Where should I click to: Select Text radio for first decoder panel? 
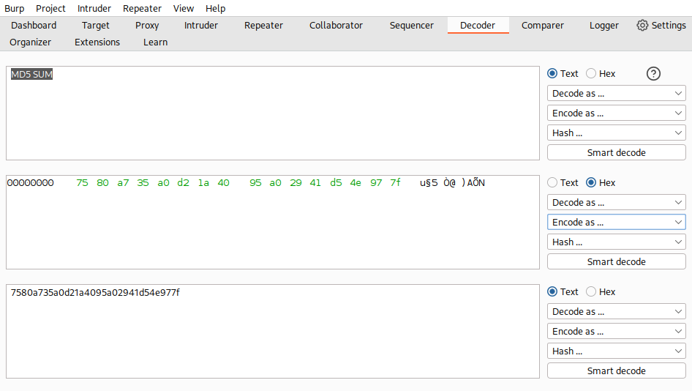click(x=552, y=74)
